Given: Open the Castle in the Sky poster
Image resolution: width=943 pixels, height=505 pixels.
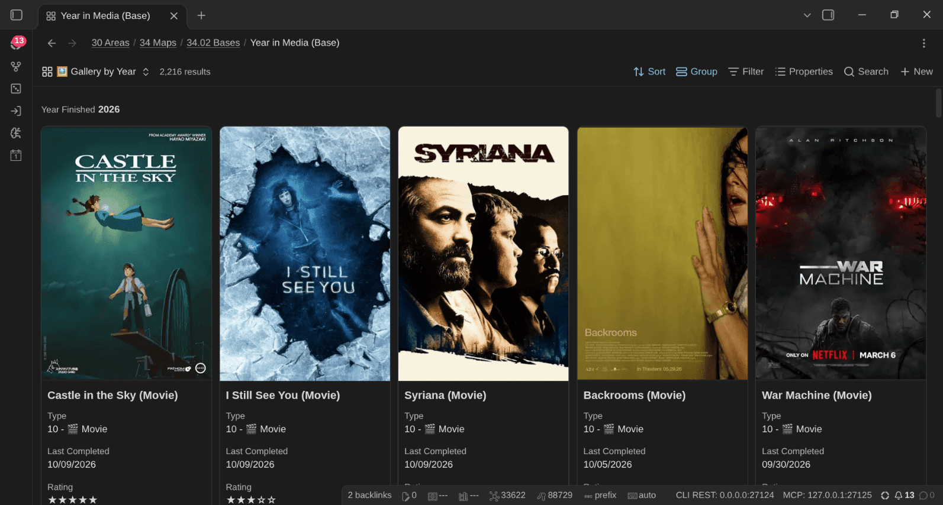Looking at the screenshot, I should tap(126, 254).
